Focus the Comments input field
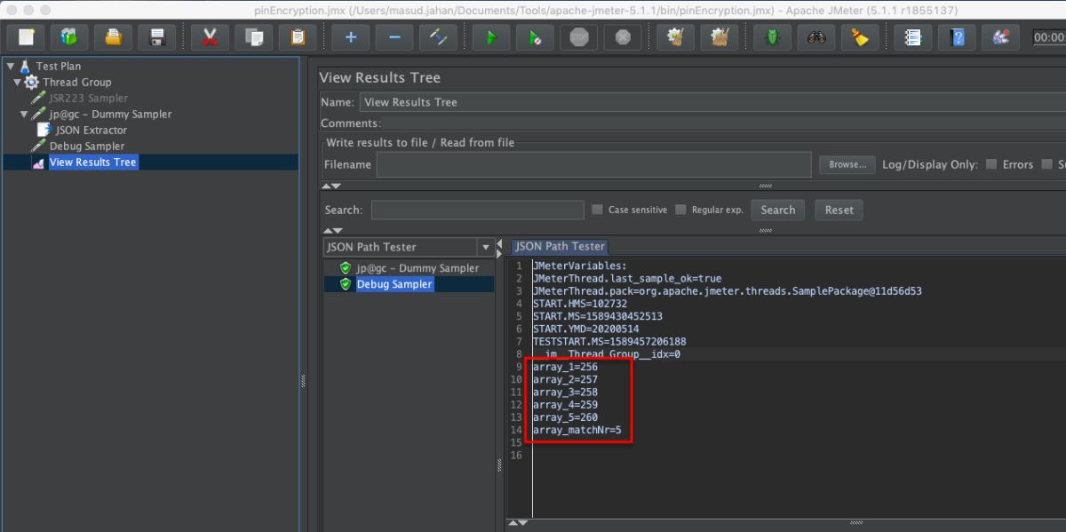This screenshot has height=532, width=1066. [724, 123]
